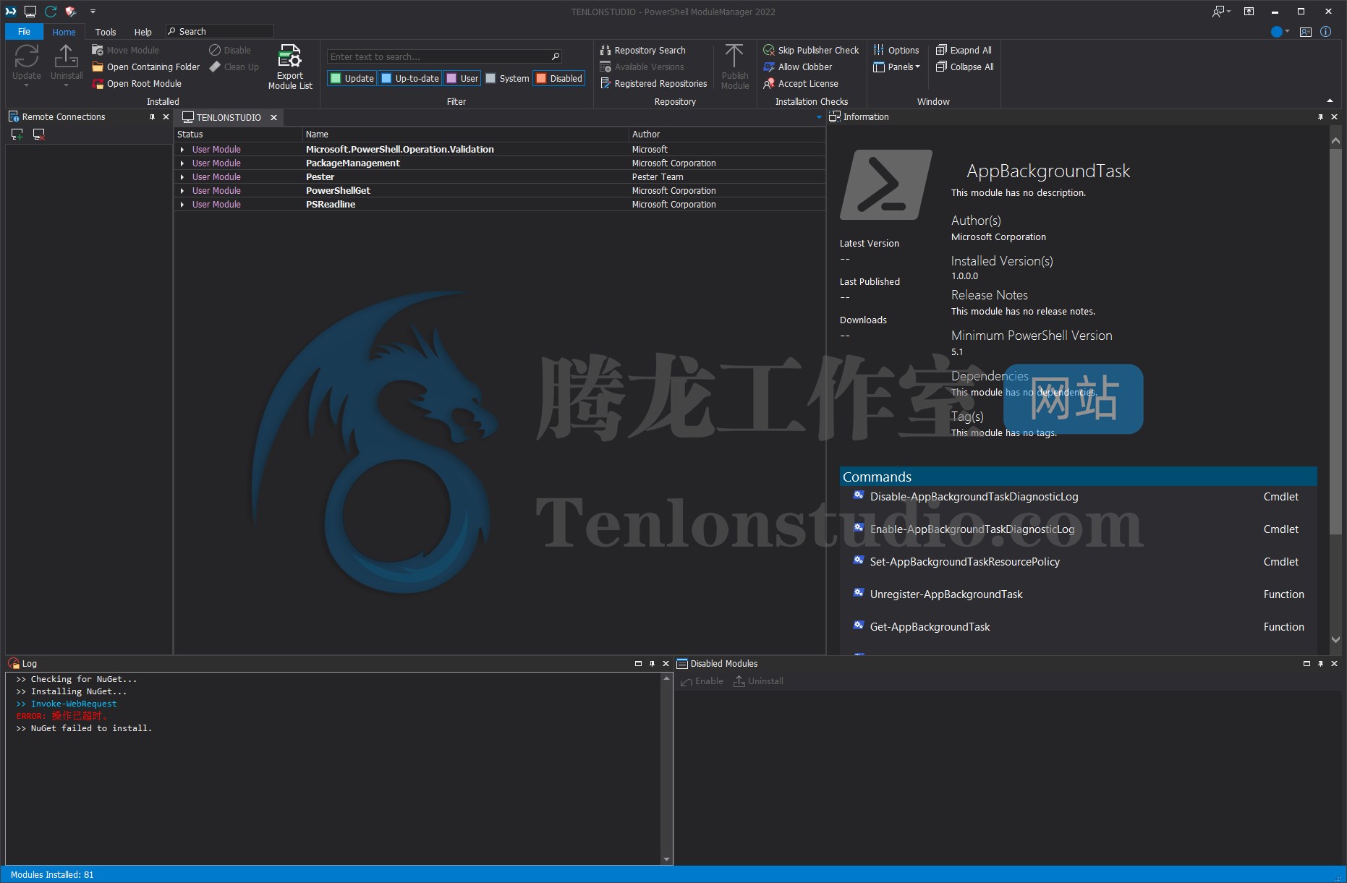Click the monitor icon in the quick access toolbar

pyautogui.click(x=30, y=11)
